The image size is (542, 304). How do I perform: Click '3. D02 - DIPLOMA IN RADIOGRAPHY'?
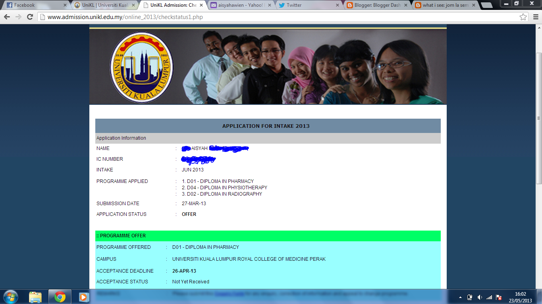click(222, 194)
